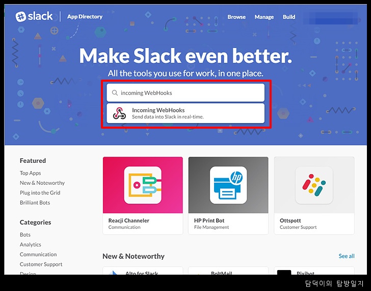Focus the search field containing incoming WebHooks

pyautogui.click(x=185, y=92)
